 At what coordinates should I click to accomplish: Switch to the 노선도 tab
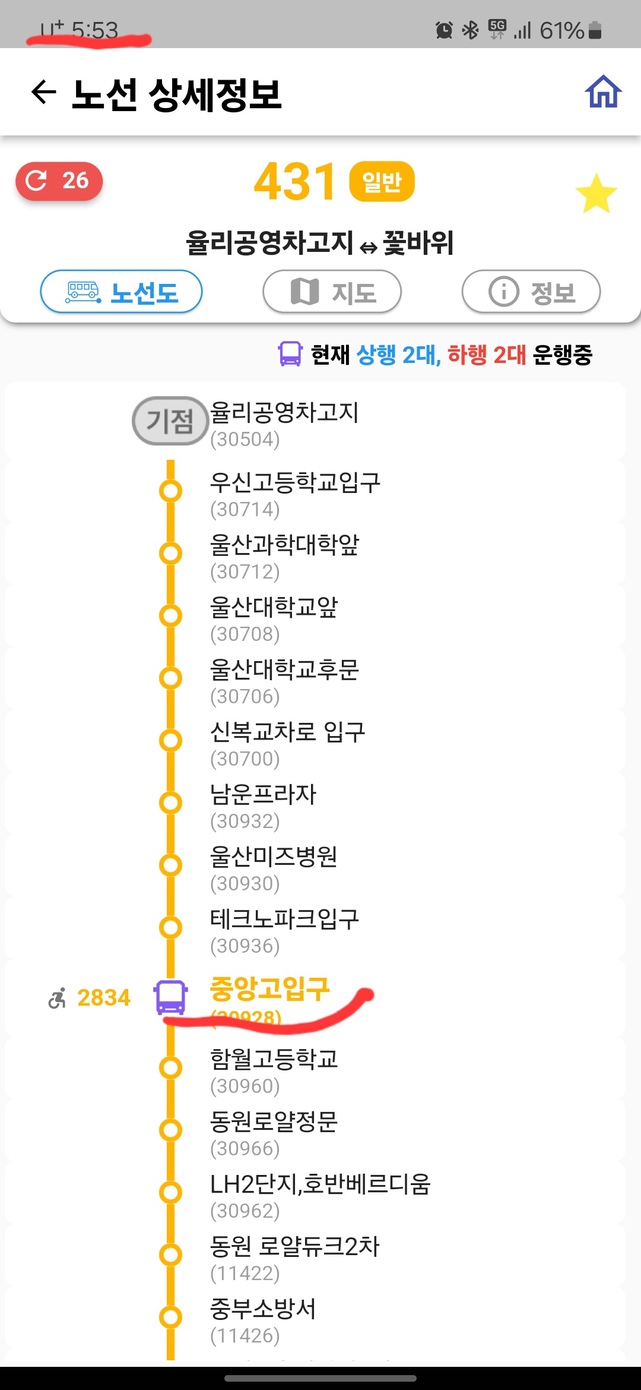(x=121, y=292)
